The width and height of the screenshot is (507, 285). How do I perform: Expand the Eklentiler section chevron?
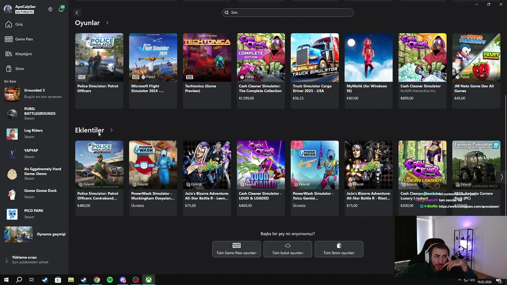111,130
